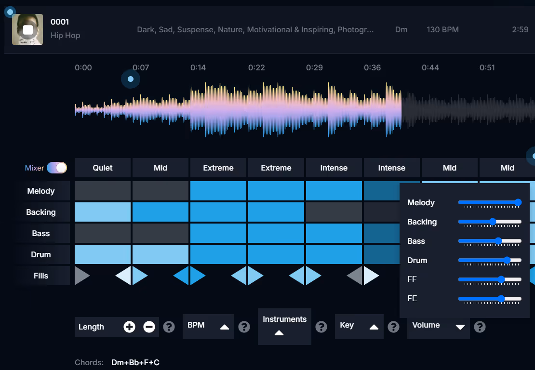Click the Backing row label
The image size is (535, 370).
click(x=41, y=212)
